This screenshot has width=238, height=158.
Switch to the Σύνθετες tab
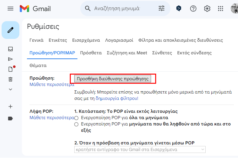click(x=162, y=53)
